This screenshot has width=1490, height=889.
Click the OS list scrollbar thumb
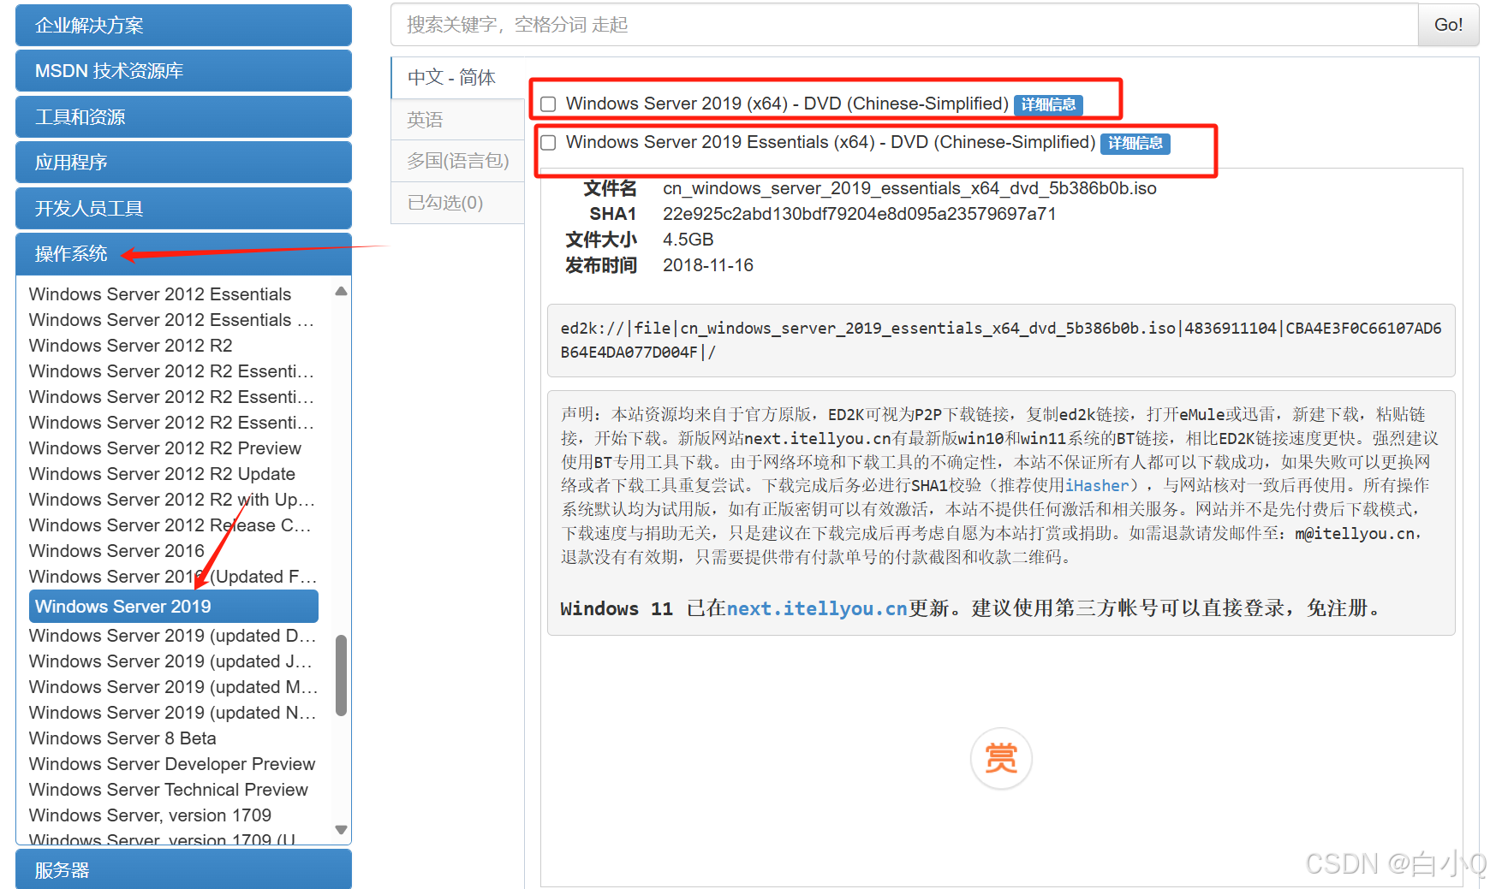(x=341, y=675)
